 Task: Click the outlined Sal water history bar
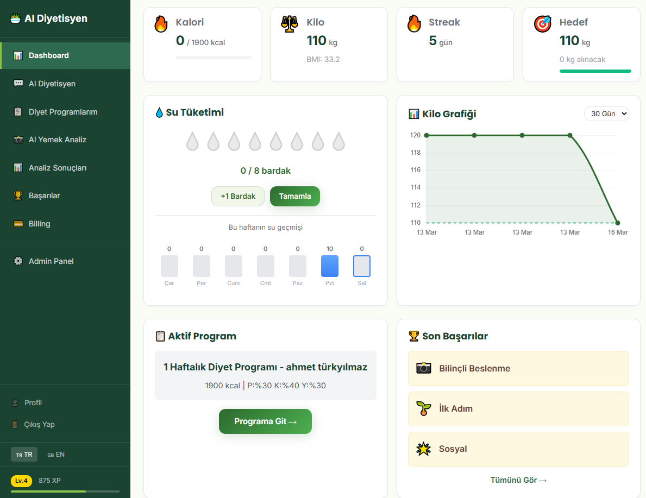coord(362,266)
